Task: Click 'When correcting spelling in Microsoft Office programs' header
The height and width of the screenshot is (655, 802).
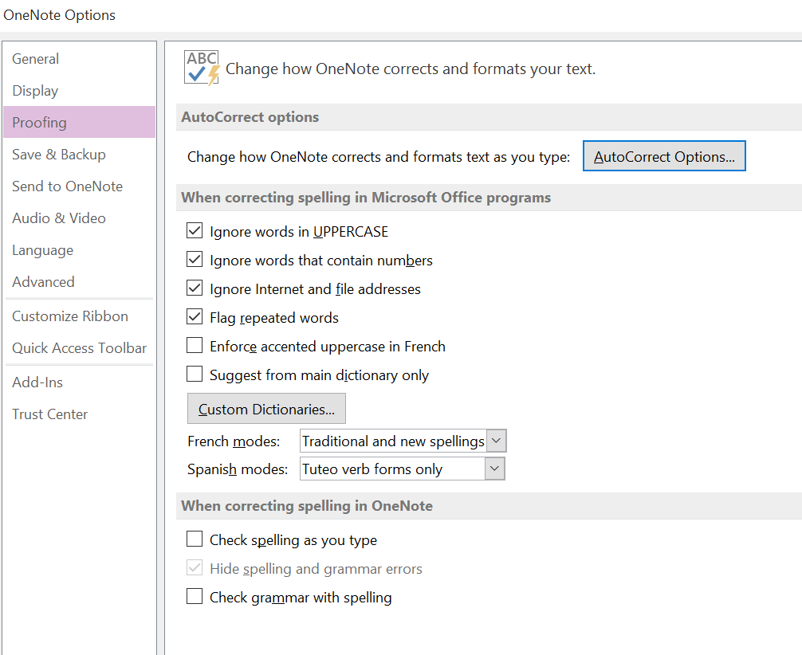Action: (x=366, y=198)
